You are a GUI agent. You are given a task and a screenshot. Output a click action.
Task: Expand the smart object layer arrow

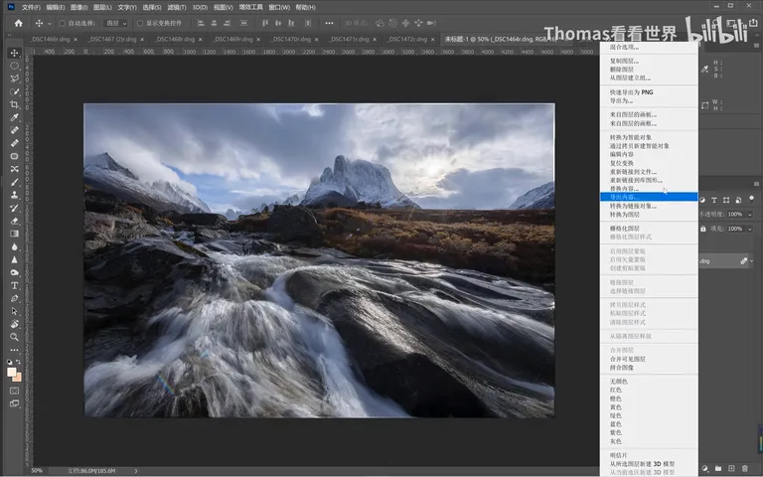click(x=752, y=261)
